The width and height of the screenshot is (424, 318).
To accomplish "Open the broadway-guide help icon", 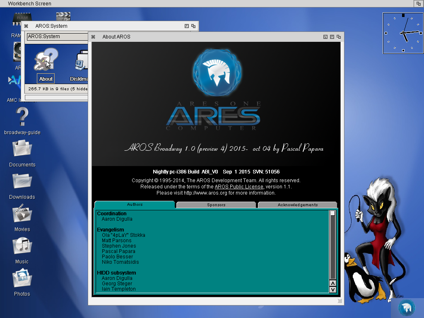I will tap(22, 117).
